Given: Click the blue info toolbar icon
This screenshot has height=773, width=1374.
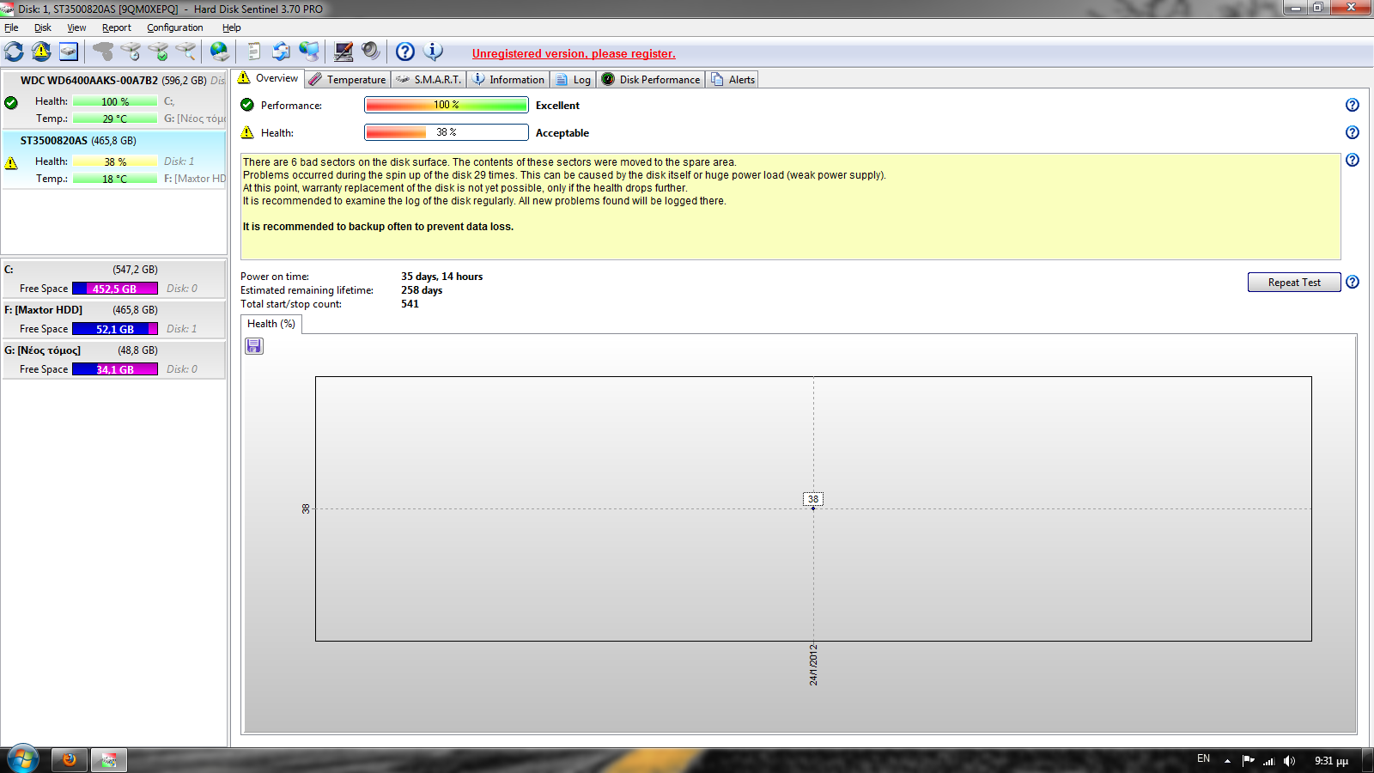Looking at the screenshot, I should click(x=434, y=52).
